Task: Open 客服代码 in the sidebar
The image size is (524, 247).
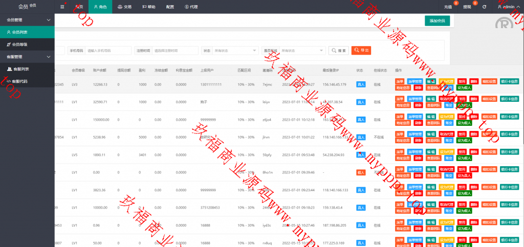Action: pyautogui.click(x=20, y=81)
